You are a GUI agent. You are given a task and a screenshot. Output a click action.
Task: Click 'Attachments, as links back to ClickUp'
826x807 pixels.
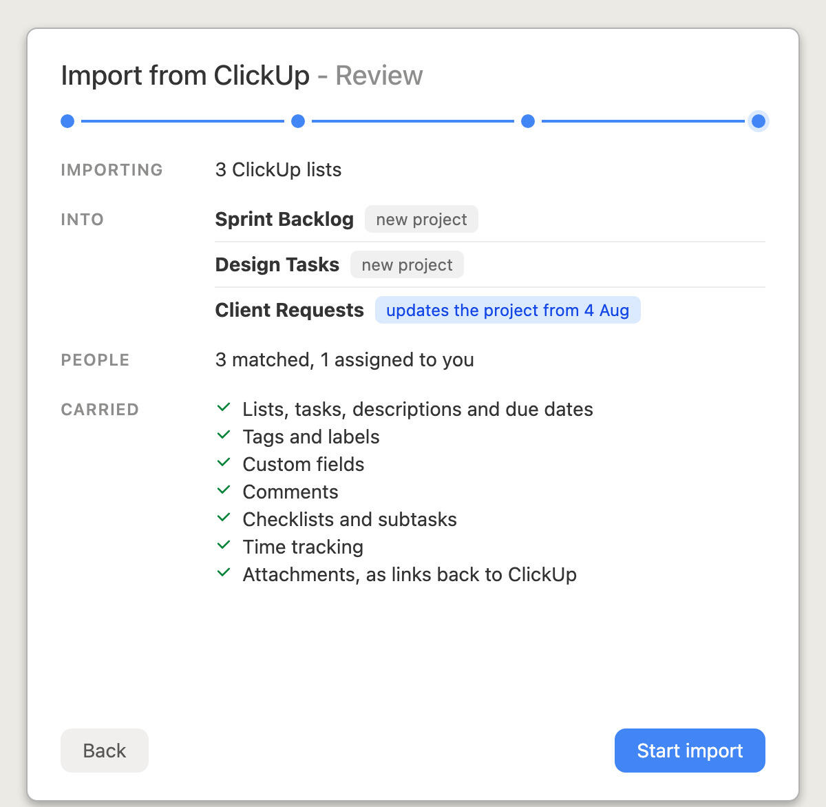pyautogui.click(x=410, y=574)
